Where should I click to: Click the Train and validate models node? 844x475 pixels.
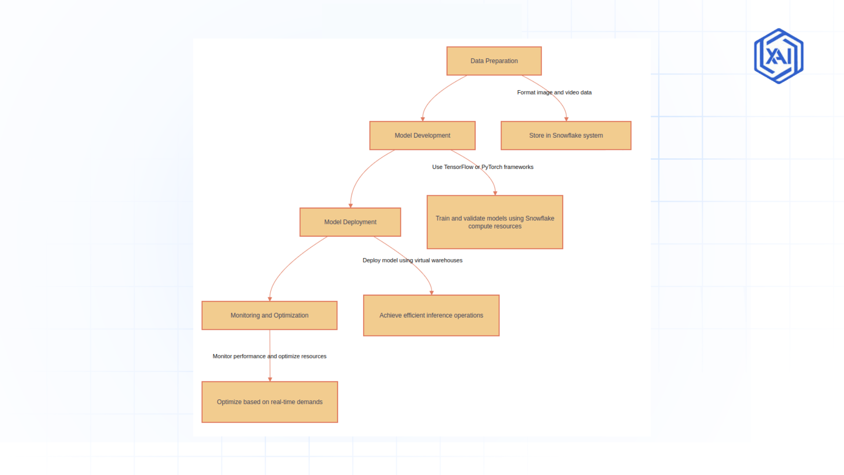click(x=494, y=222)
